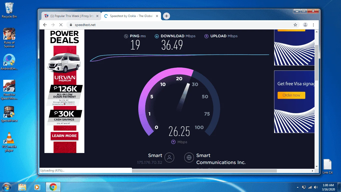Open the VLC media player desktop shortcut
This screenshot has height=192, width=341.
pos(9,142)
